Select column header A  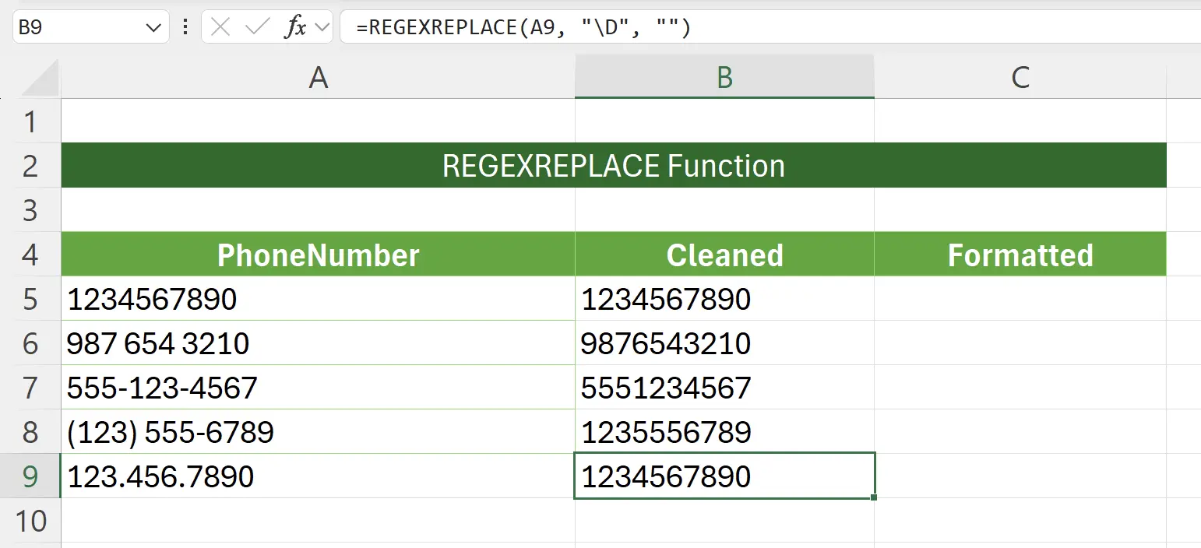coord(317,76)
